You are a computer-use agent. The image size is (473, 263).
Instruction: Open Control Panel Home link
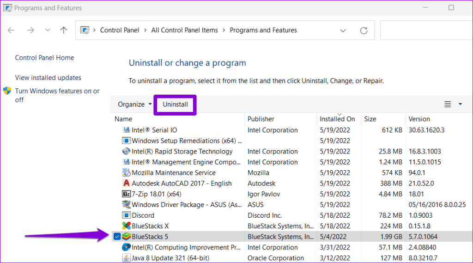(x=44, y=58)
